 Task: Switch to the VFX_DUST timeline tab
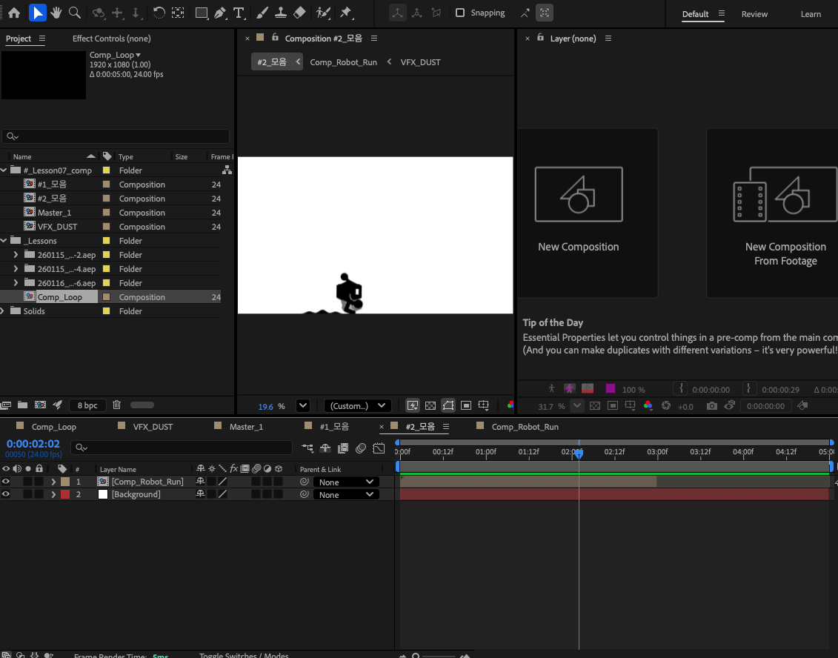[153, 427]
